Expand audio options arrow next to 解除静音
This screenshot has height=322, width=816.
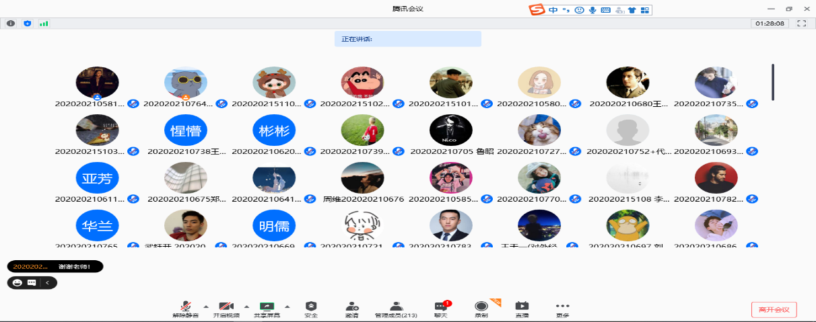click(x=206, y=306)
